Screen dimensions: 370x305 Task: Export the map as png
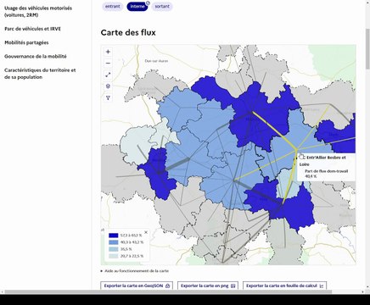click(208, 286)
